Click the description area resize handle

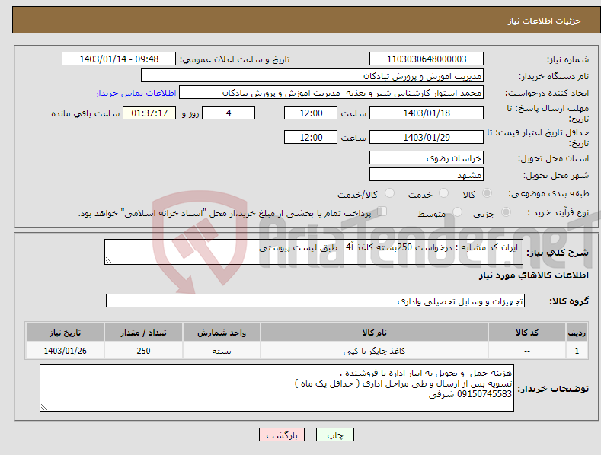[x=109, y=260]
